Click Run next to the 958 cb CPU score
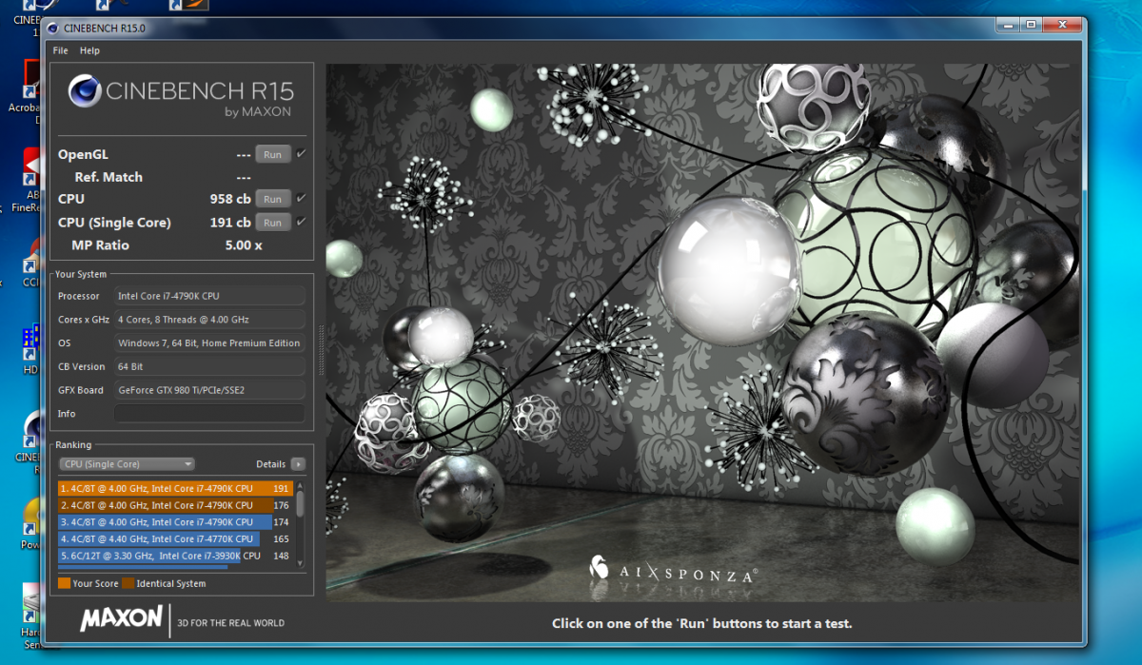This screenshot has width=1142, height=665. (x=272, y=199)
